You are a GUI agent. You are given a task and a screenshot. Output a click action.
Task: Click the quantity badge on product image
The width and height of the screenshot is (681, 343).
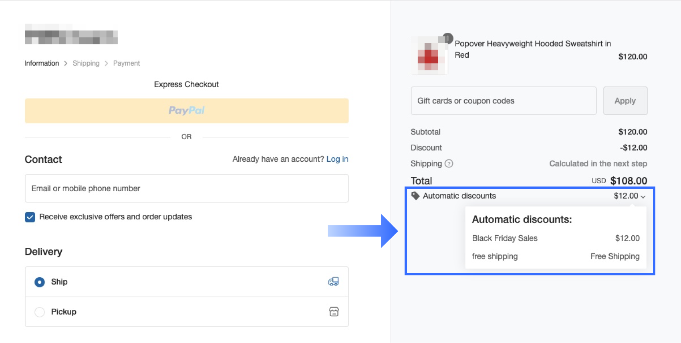(x=448, y=38)
